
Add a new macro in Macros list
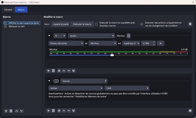click(x=6, y=111)
